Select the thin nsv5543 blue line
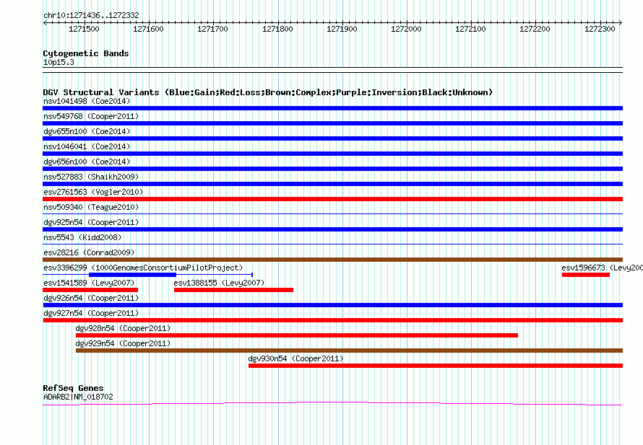Image resolution: width=643 pixels, height=445 pixels. coord(332,244)
